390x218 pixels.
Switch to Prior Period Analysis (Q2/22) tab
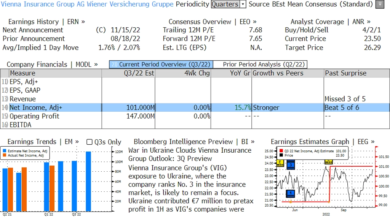click(261, 65)
